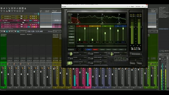
Task: Click Ozone global Bypass button
Action: pos(139,63)
